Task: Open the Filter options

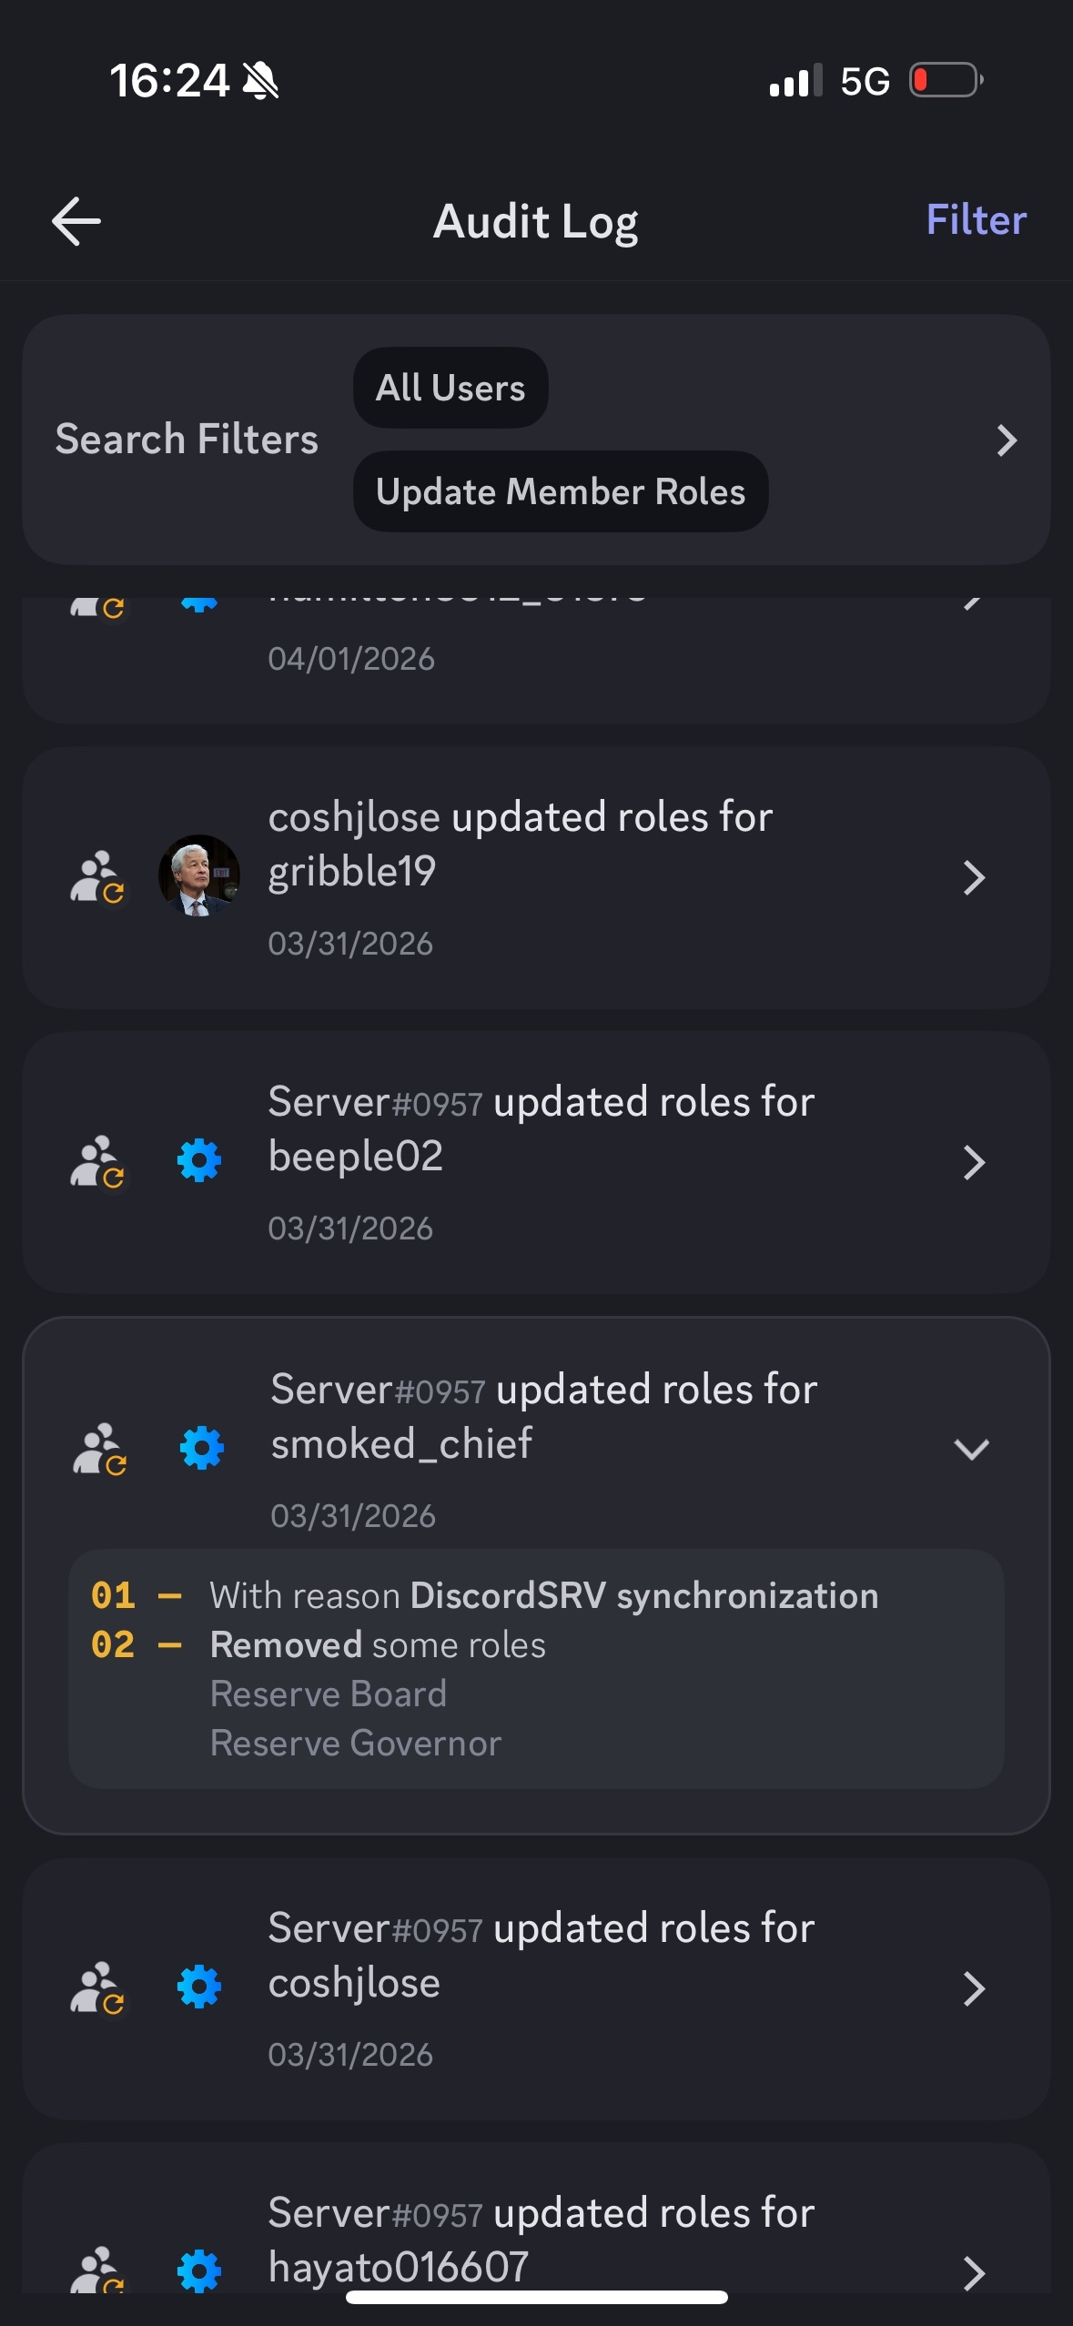Action: [x=976, y=220]
